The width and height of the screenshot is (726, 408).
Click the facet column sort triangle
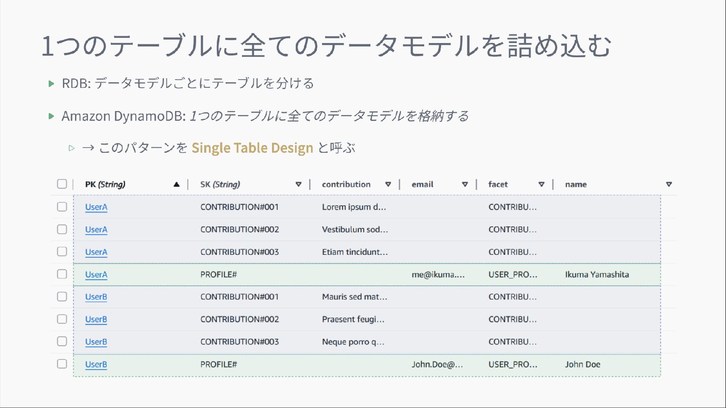[x=541, y=185]
